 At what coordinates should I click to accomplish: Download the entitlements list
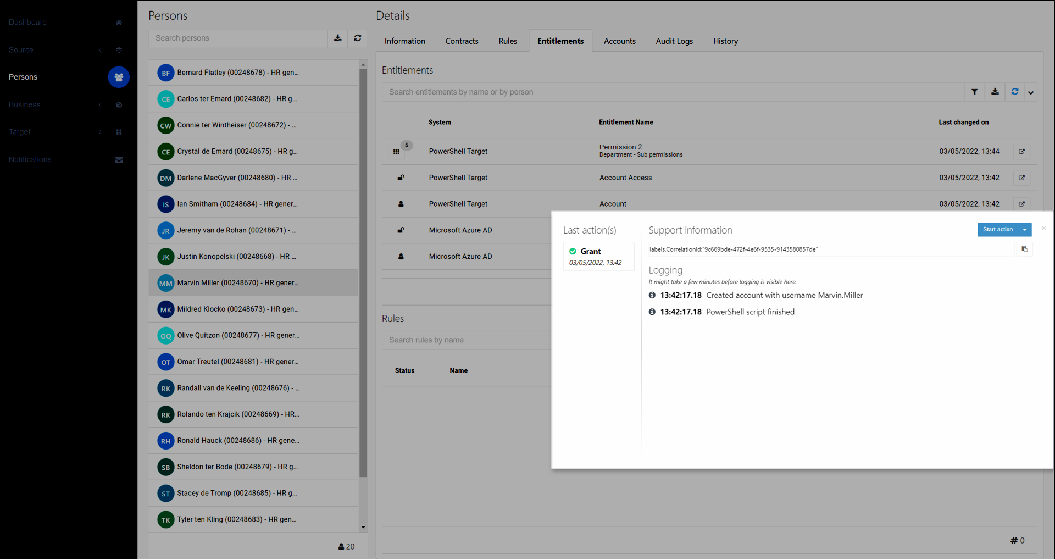pyautogui.click(x=995, y=92)
